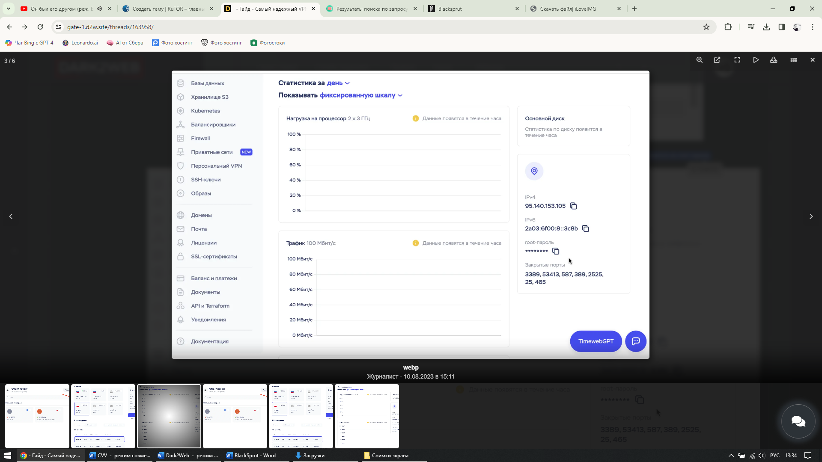
Task: Start lightbox slideshow play button
Action: (756, 60)
